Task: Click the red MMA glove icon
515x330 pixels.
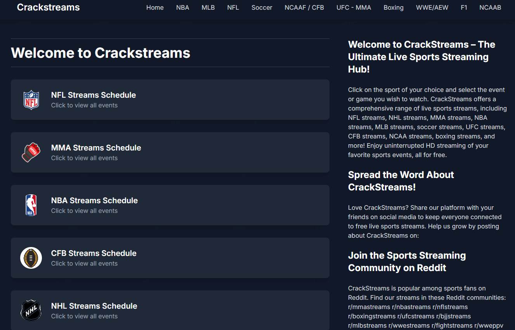Action: point(31,152)
